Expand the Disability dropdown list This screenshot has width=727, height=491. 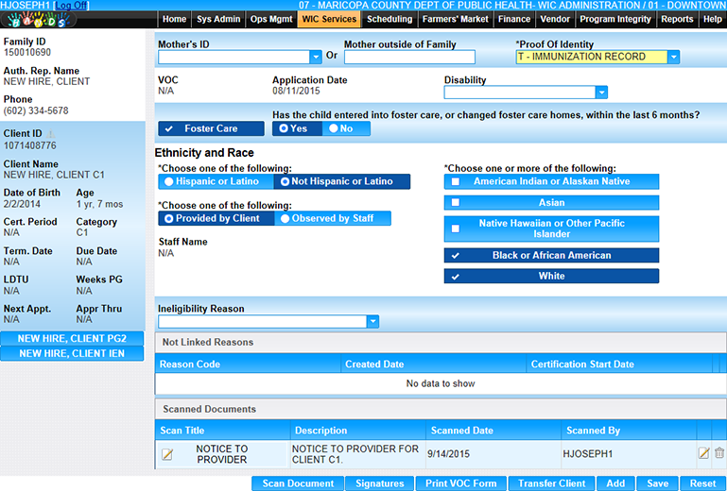pos(601,93)
